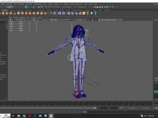Screen dimensions: 158x118
Task: Open the Edit Mesh menu
Action: tap(21, 4)
